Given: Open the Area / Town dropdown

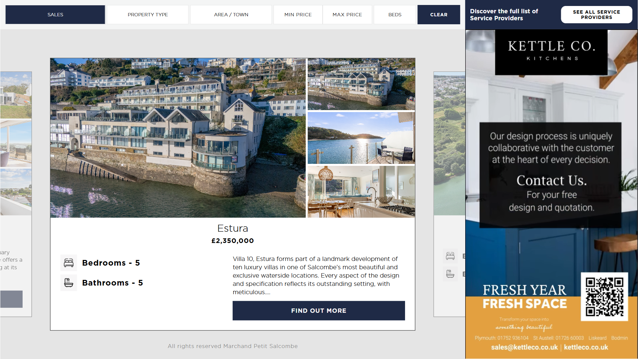Looking at the screenshot, I should [x=231, y=15].
